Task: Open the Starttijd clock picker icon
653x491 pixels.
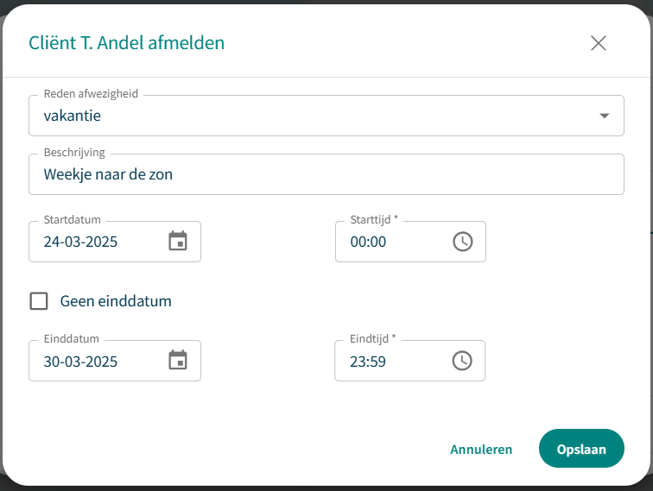Action: click(x=463, y=242)
